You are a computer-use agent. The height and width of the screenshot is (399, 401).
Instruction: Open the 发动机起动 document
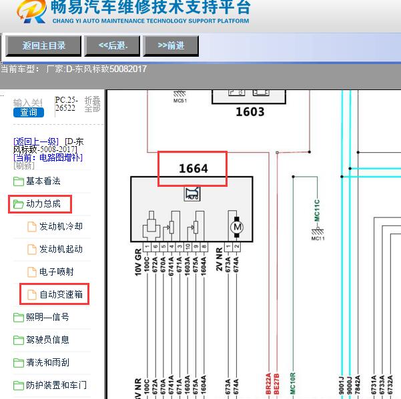[61, 249]
